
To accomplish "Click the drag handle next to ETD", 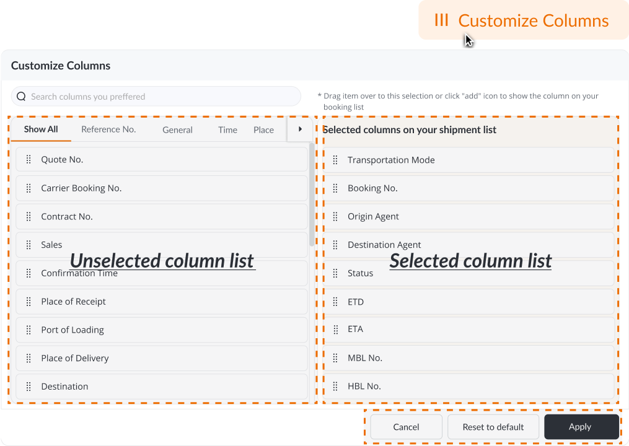I will click(x=335, y=302).
